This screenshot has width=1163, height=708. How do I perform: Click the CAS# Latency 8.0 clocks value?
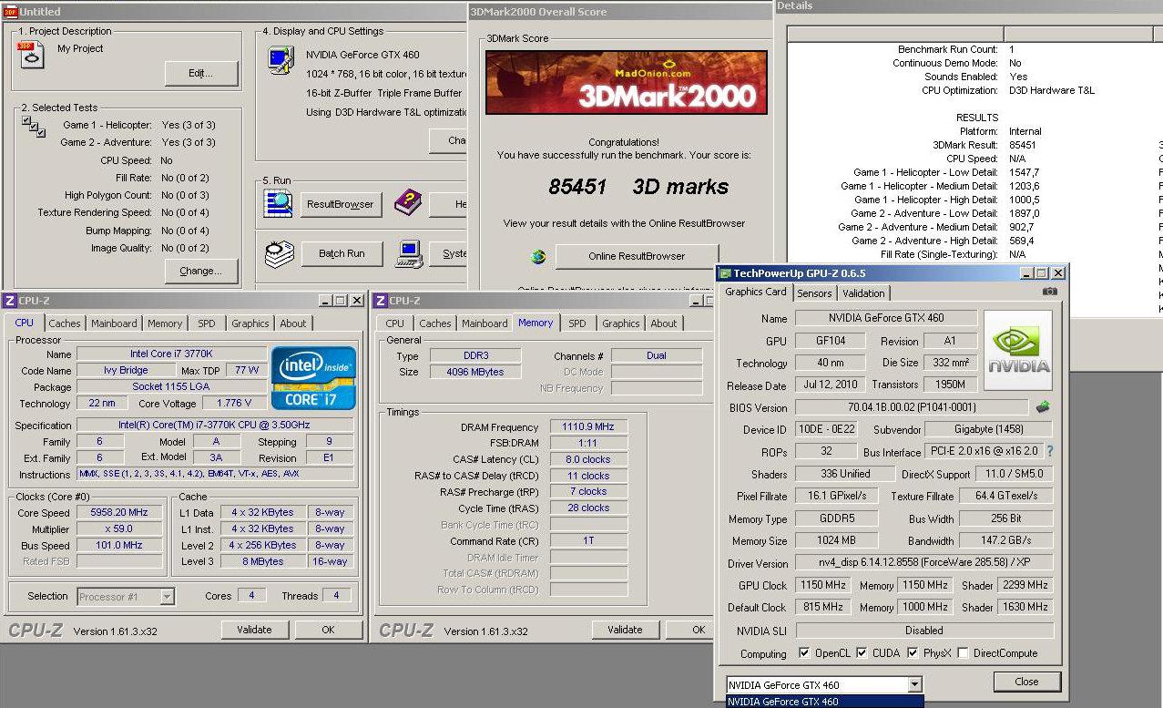click(x=588, y=459)
